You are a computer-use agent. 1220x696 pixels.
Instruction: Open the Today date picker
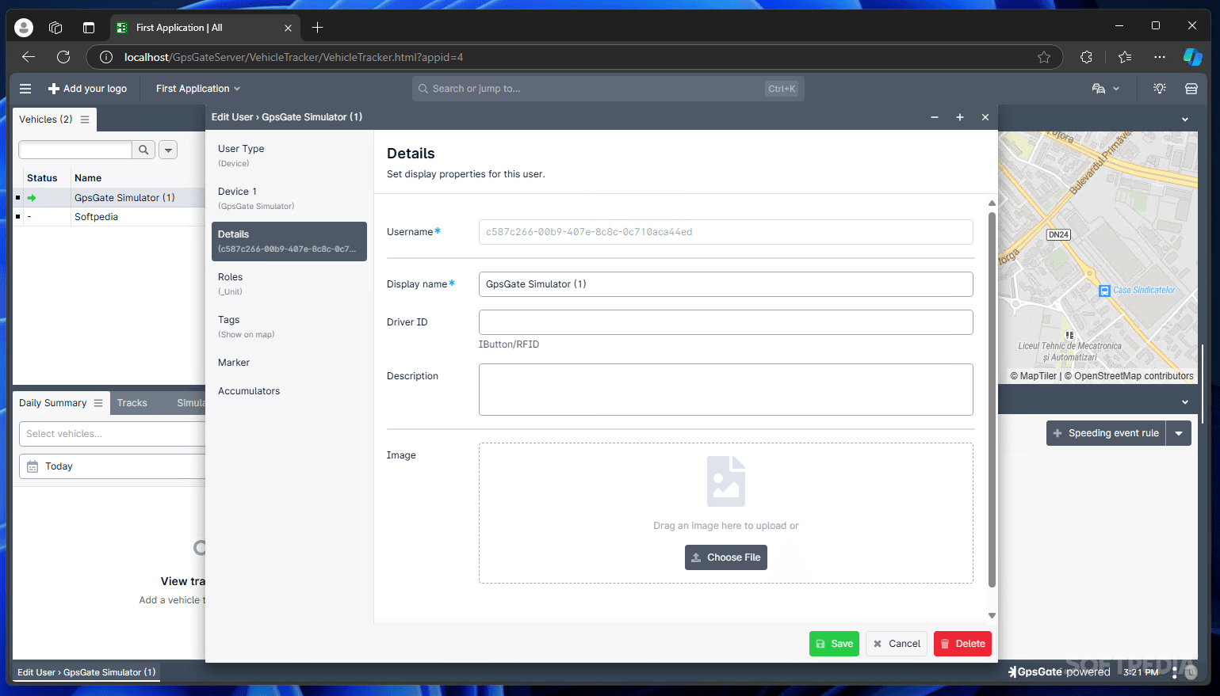click(112, 466)
